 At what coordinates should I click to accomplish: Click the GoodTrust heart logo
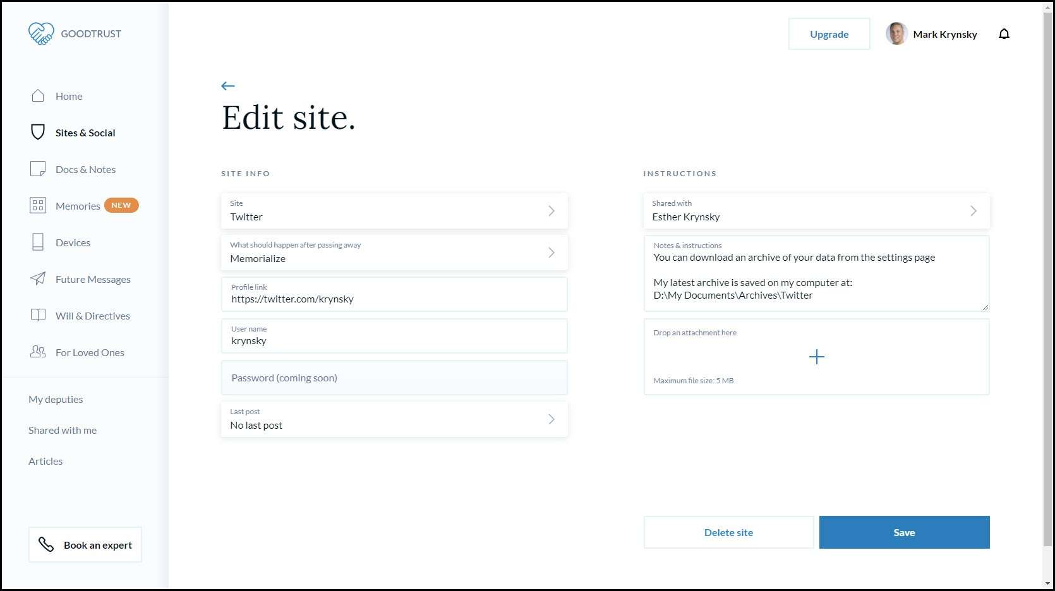(41, 33)
